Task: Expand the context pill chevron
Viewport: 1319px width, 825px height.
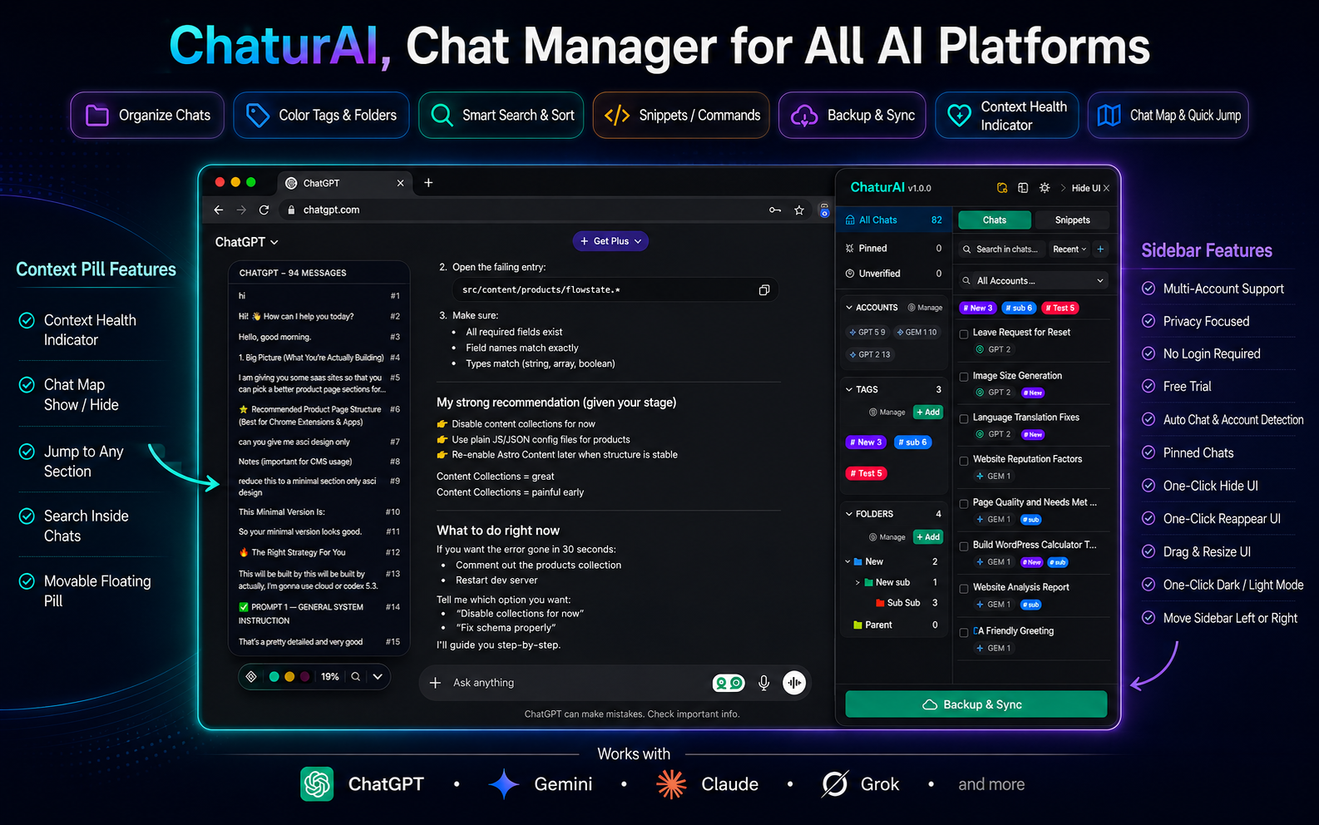Action: click(378, 677)
